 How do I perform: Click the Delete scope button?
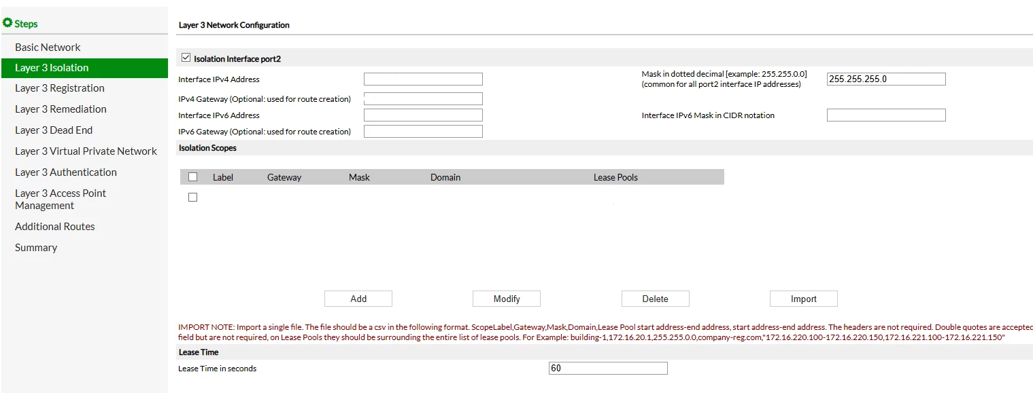pyautogui.click(x=656, y=299)
